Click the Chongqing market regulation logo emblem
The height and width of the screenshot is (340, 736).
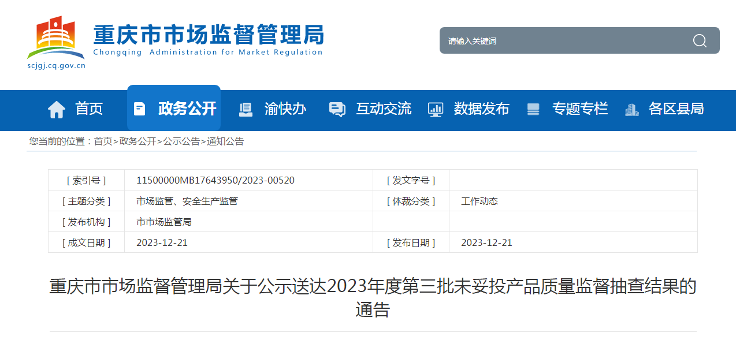coord(55,38)
